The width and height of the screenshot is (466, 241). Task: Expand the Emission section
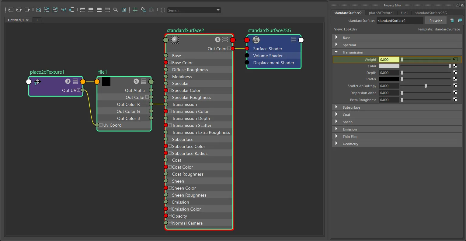point(336,129)
